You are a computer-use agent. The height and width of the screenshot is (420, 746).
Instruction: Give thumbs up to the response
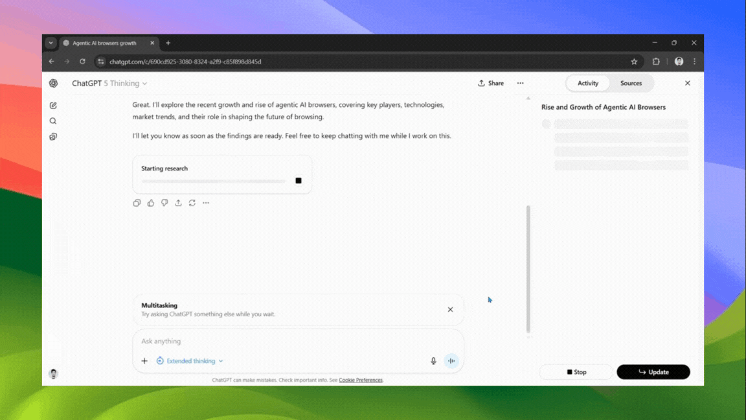pos(151,203)
